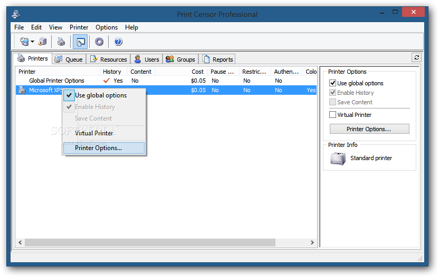Click the Content column header
Image resolution: width=439 pixels, height=277 pixels.
(x=141, y=72)
